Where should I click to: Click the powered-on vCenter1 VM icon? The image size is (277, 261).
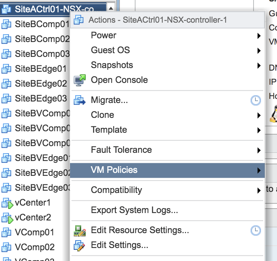point(7,203)
